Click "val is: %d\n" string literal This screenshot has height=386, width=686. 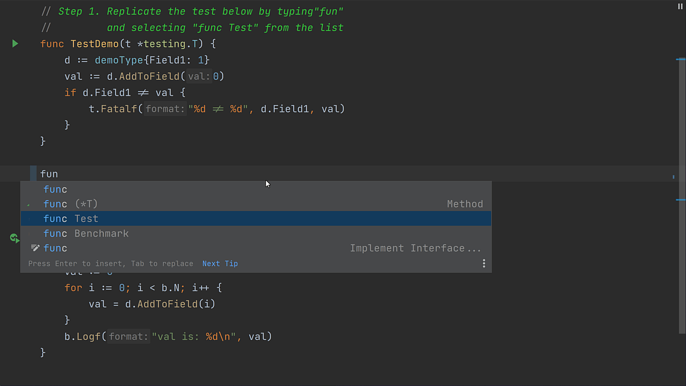coord(195,337)
